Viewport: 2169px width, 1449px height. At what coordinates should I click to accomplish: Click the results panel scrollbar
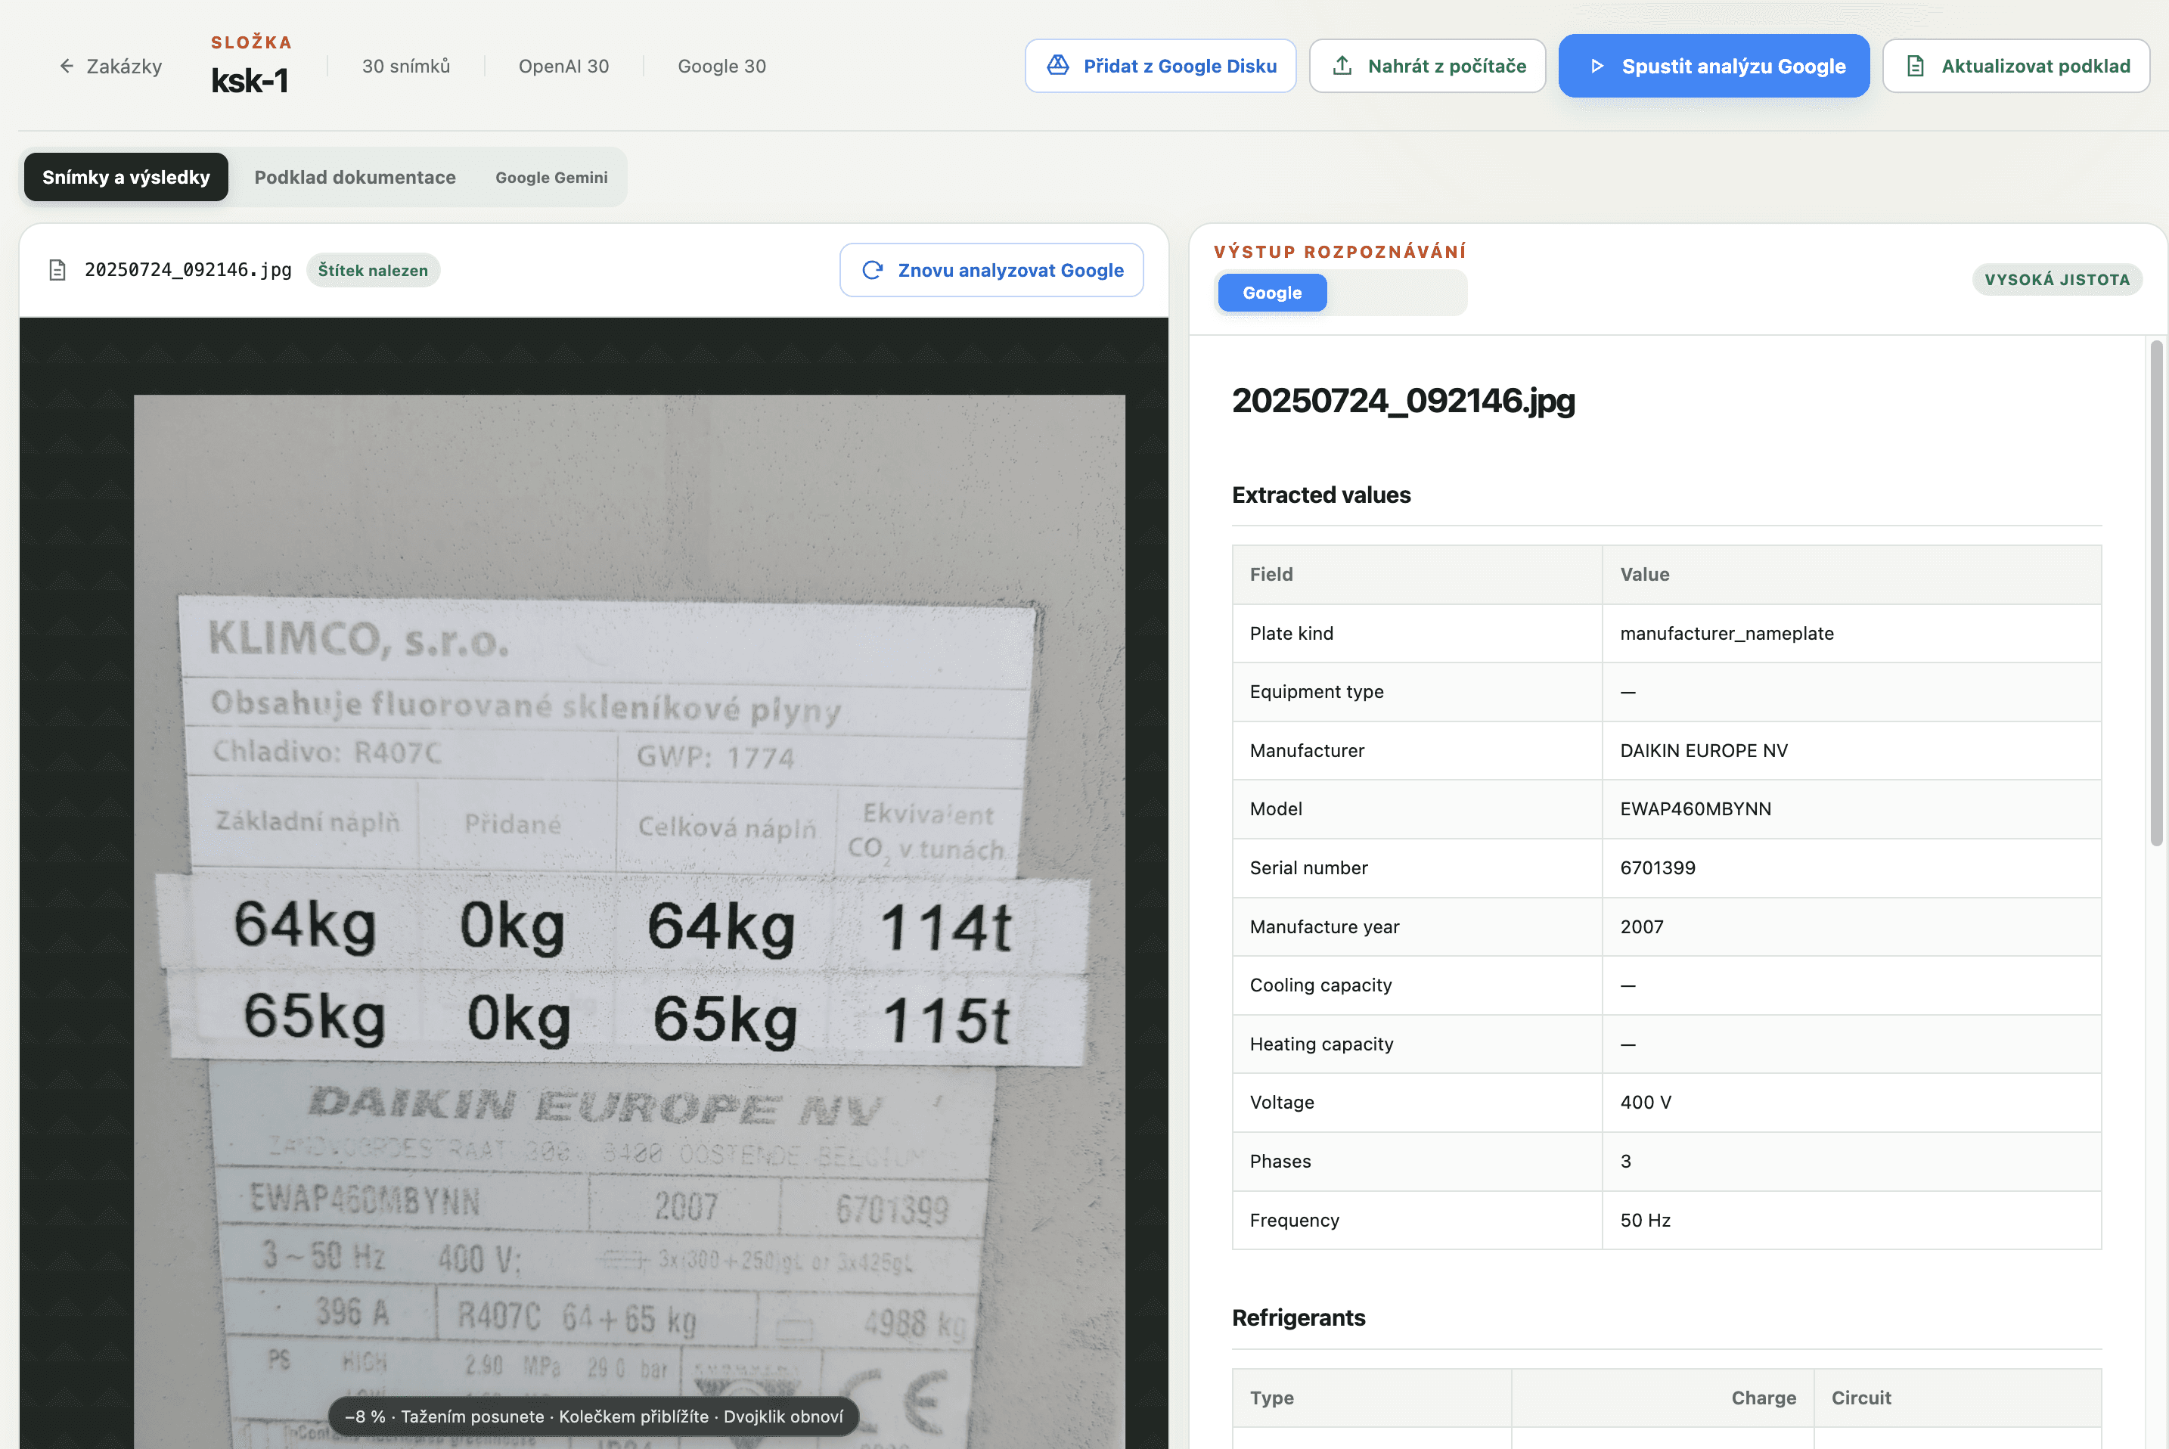tap(2156, 593)
